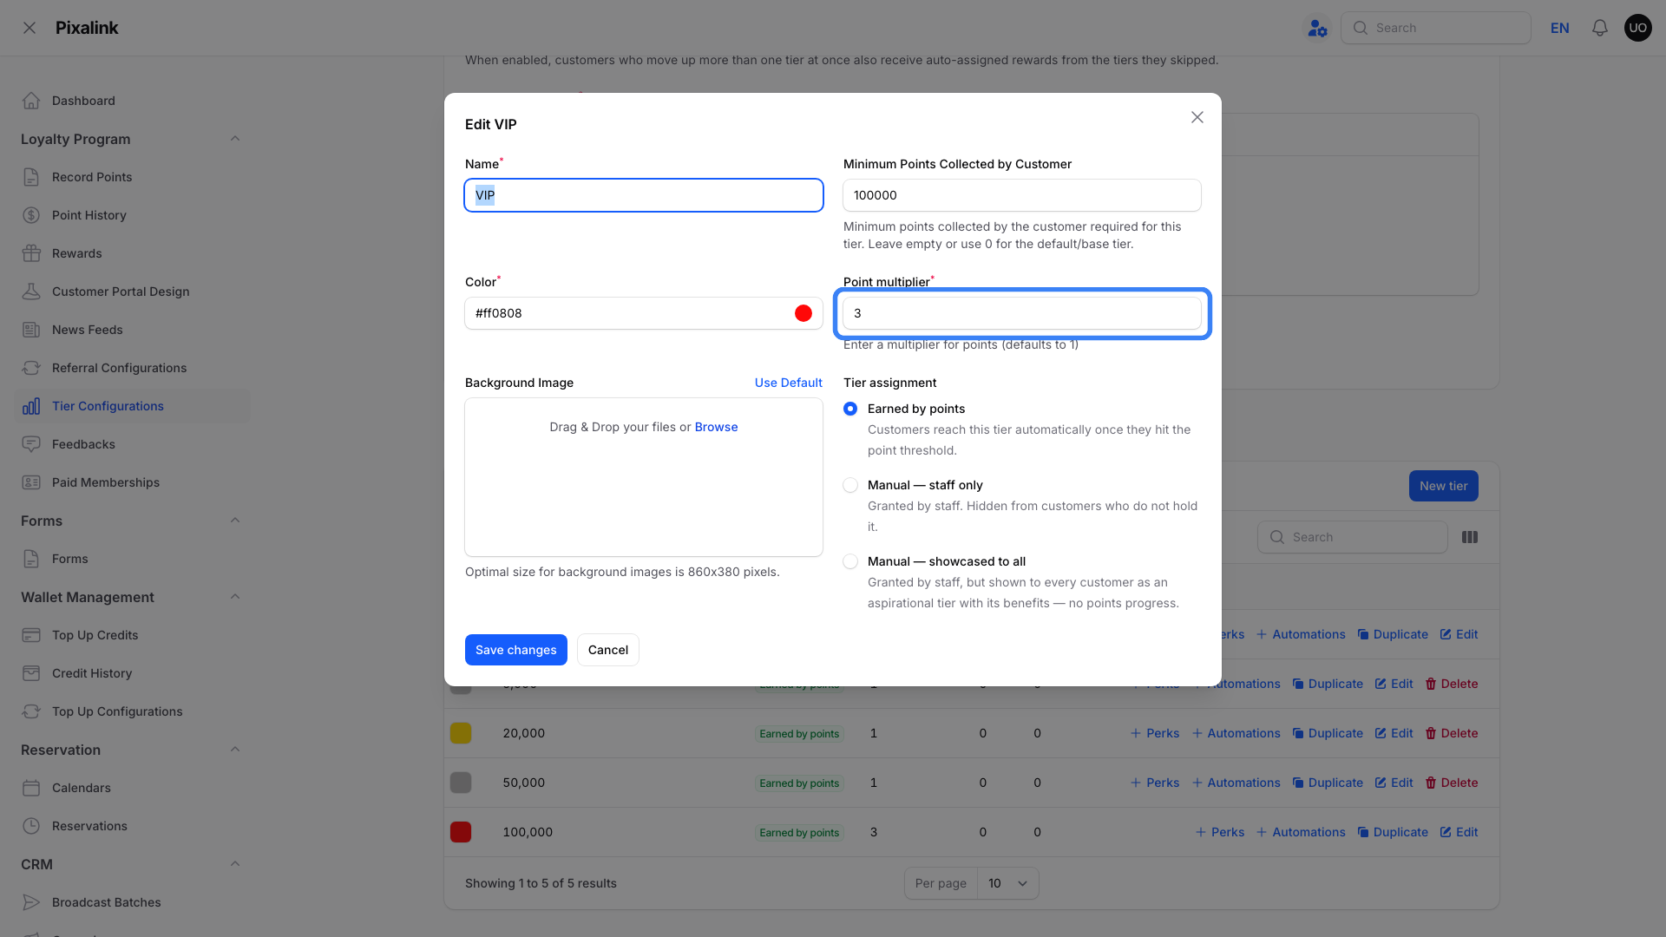Click the column toggle icon beside table search

point(1470,537)
